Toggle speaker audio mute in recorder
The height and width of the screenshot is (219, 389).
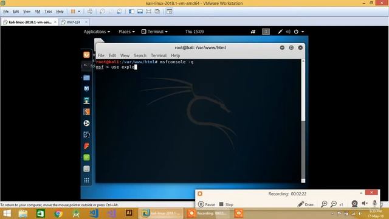point(365,203)
